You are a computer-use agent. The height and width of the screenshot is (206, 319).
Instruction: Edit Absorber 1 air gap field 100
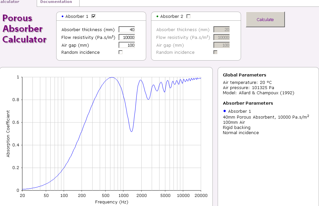127,45
